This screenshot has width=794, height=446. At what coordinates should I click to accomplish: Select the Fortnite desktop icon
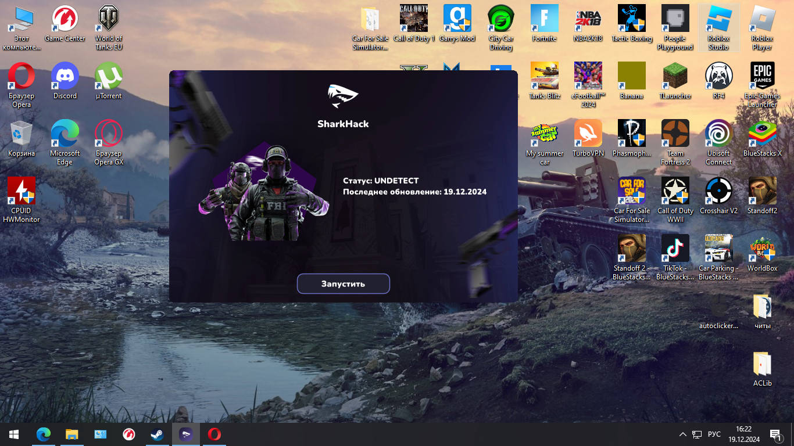pyautogui.click(x=545, y=24)
